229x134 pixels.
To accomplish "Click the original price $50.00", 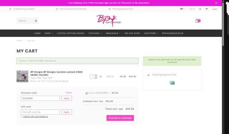I will tap(110, 77).
